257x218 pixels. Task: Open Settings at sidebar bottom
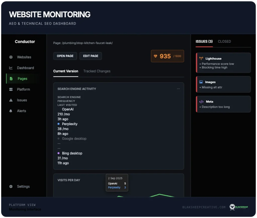23,187
